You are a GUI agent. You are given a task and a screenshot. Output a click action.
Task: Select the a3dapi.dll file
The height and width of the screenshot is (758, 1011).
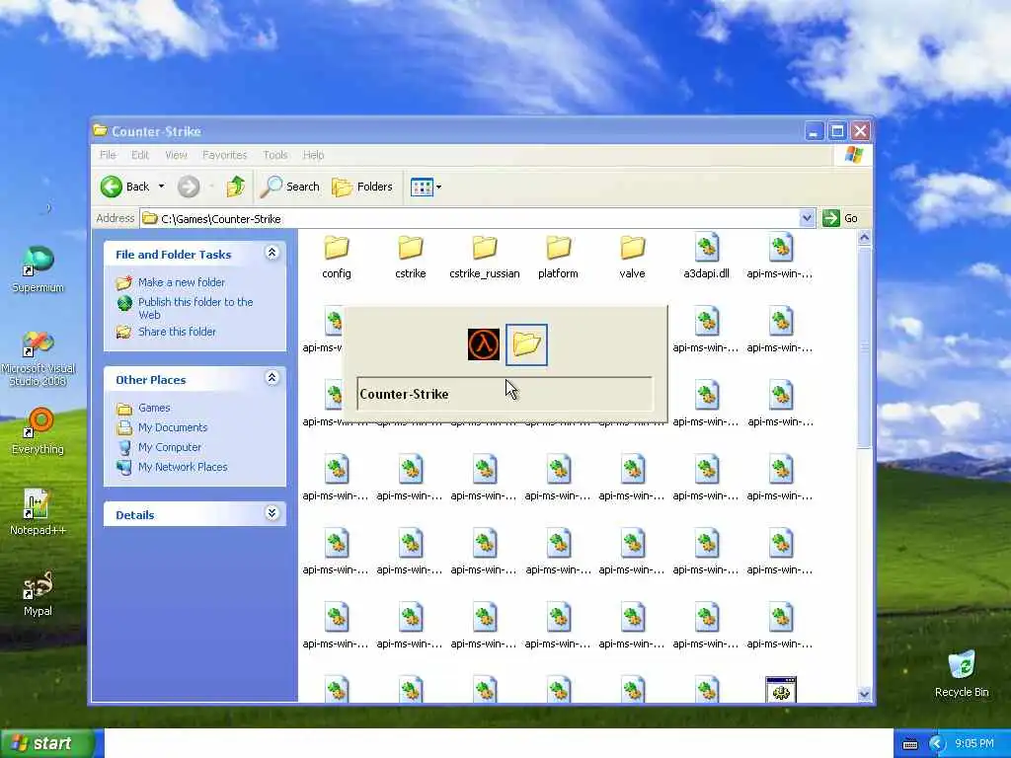(x=707, y=258)
